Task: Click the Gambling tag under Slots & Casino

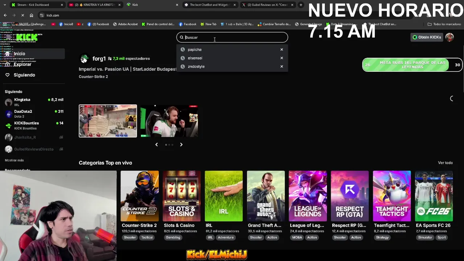Action: click(x=173, y=237)
